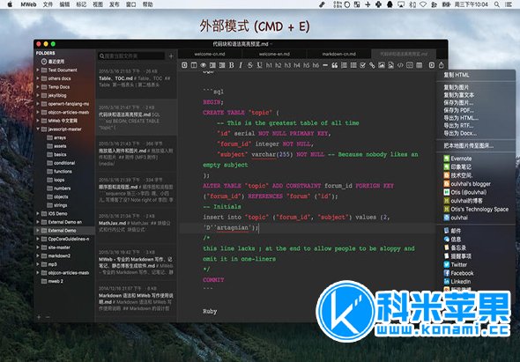Open the 视图 menu
The width and height of the screenshot is (520, 362).
pyautogui.click(x=98, y=4)
